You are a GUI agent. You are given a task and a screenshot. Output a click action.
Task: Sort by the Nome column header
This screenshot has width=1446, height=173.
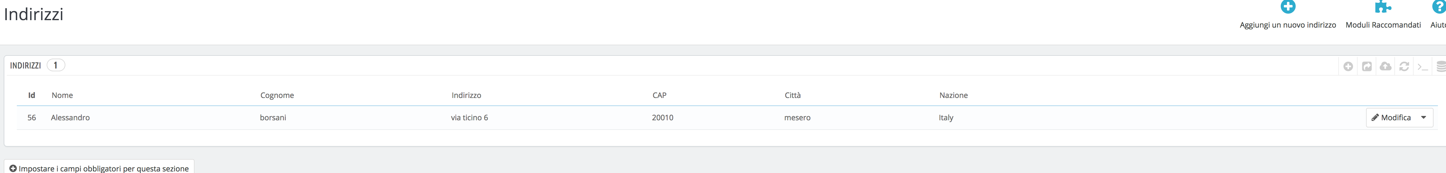point(62,95)
